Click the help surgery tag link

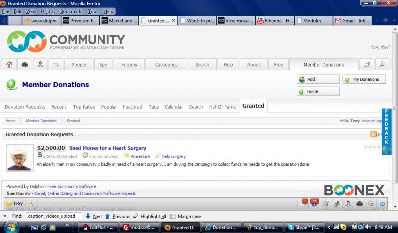point(174,156)
